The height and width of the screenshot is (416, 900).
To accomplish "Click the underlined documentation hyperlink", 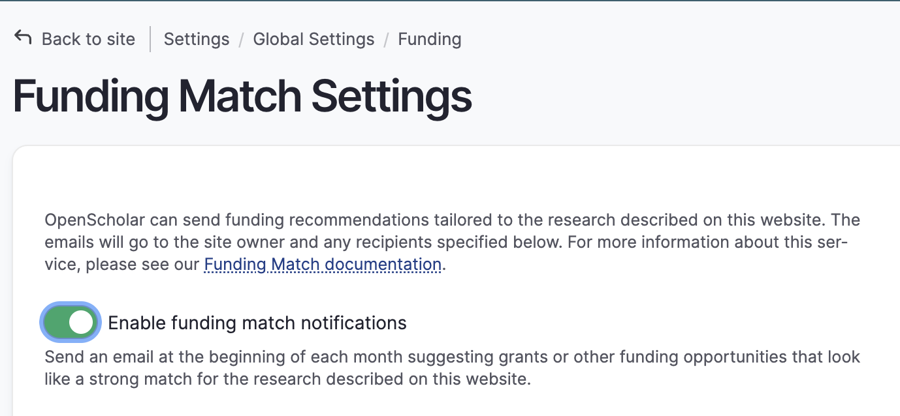I will tap(323, 264).
